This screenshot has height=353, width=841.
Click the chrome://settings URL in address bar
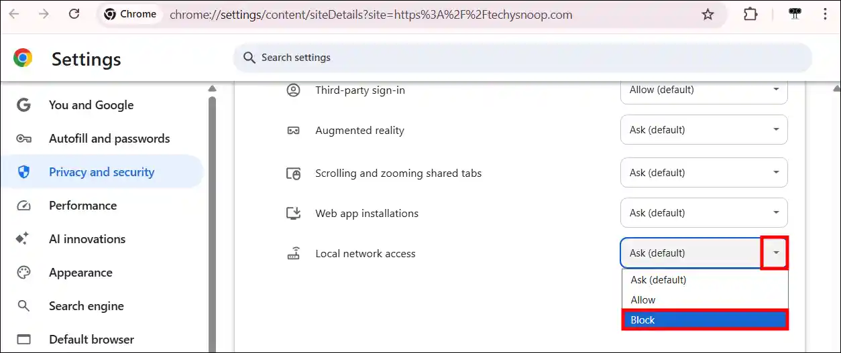click(x=371, y=14)
